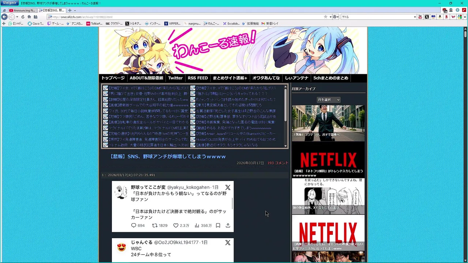Open the Twitter menu link
468x263 pixels.
click(x=175, y=78)
